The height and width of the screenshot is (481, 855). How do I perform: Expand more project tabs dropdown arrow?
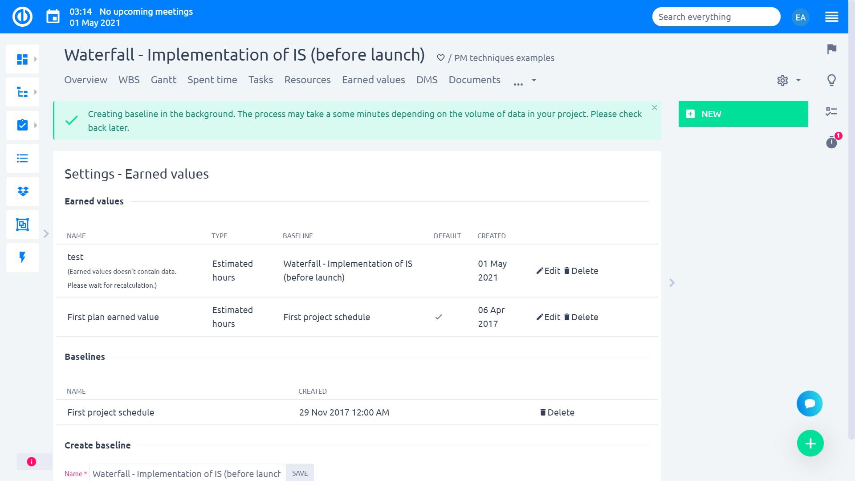[533, 81]
